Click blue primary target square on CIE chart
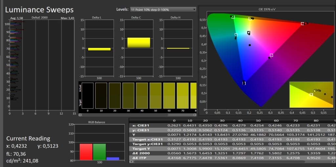Screen dimensions: 336x167 click(244, 83)
